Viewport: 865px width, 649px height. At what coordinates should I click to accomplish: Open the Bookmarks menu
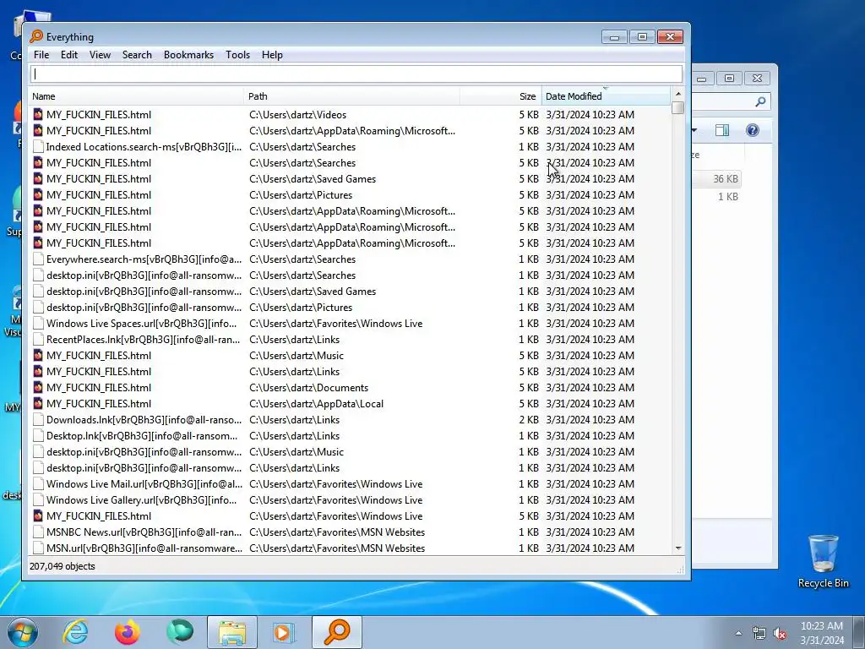tap(188, 55)
